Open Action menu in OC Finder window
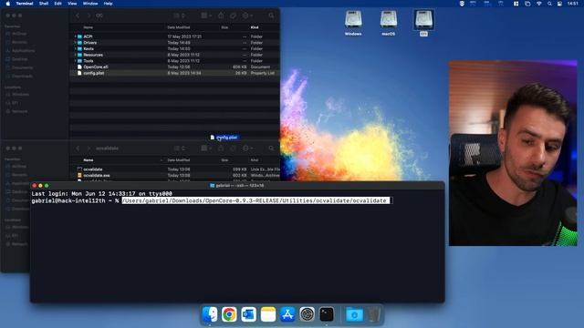This screenshot has width=584, height=328. [x=247, y=15]
